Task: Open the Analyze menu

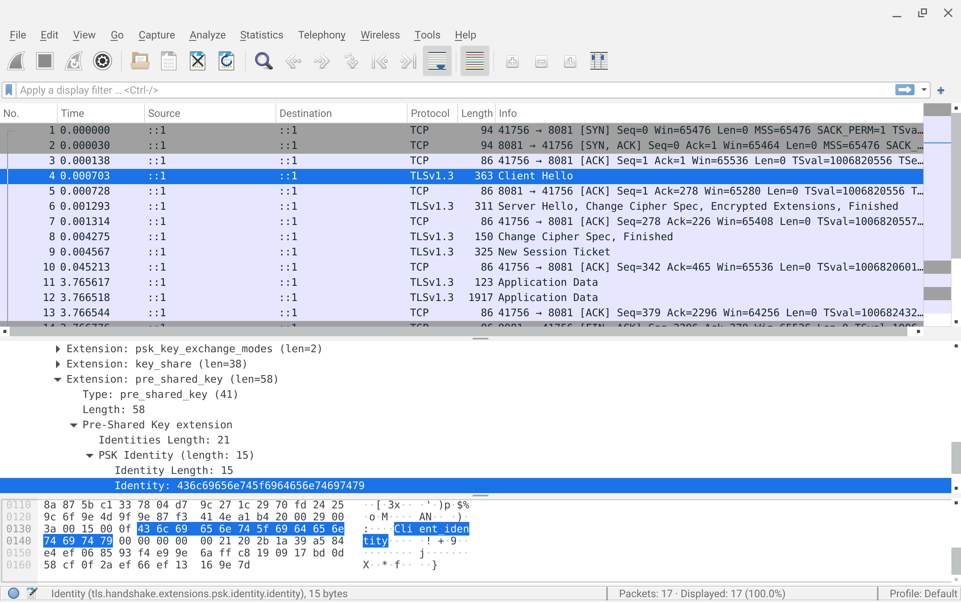Action: click(207, 35)
